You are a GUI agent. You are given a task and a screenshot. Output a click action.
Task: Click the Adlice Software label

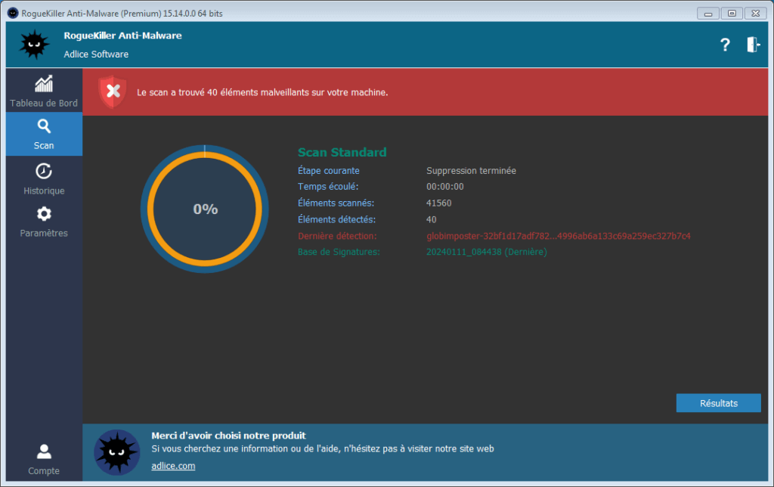(96, 54)
